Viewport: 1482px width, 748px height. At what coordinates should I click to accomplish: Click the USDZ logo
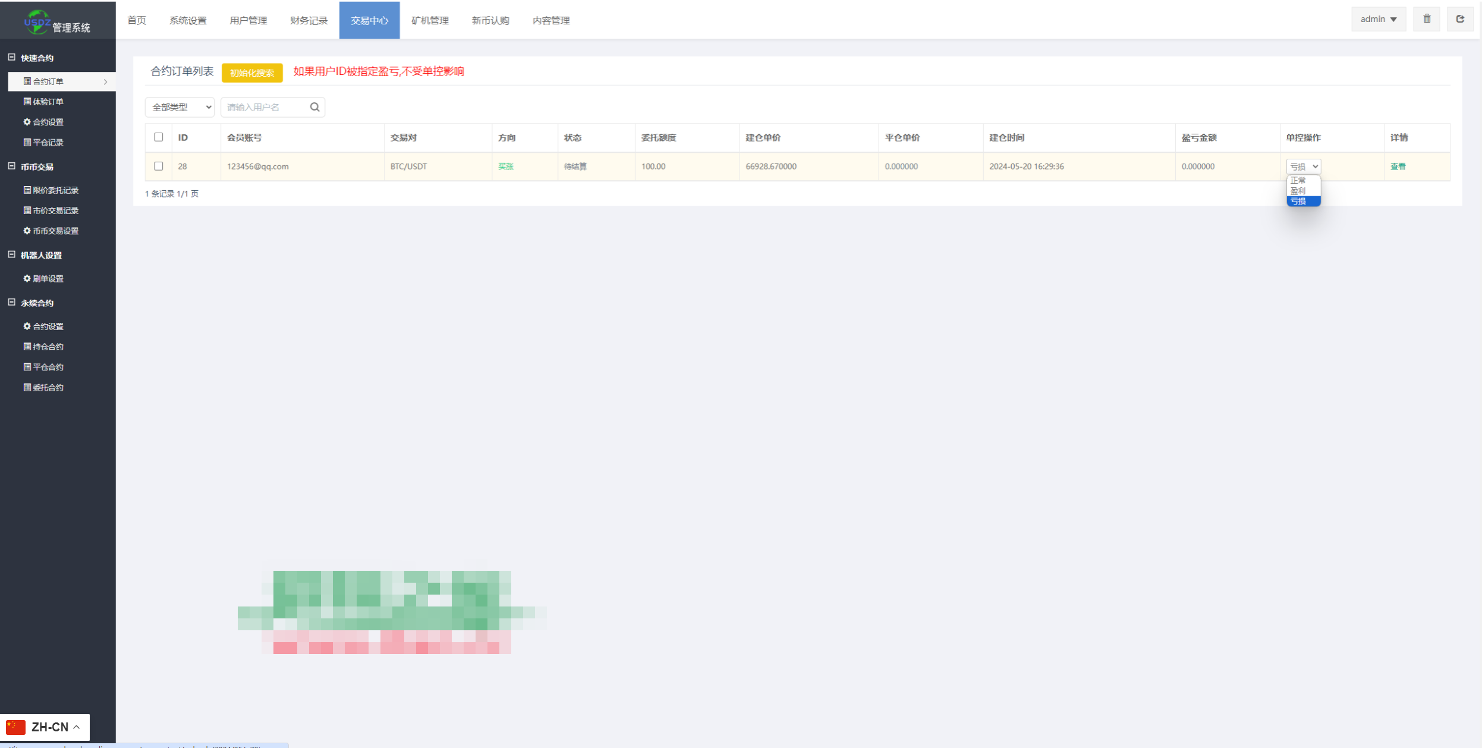coord(37,23)
